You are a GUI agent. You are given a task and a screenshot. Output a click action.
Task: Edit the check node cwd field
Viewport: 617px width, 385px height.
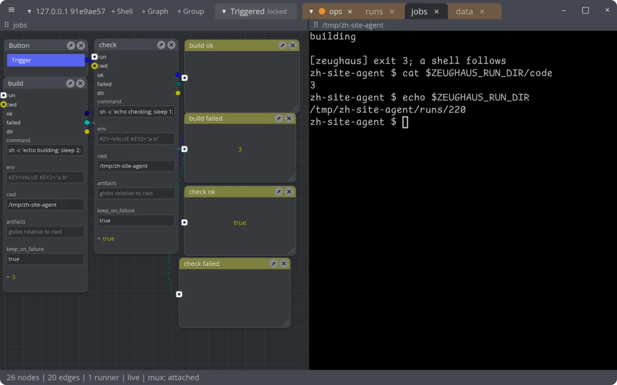136,166
